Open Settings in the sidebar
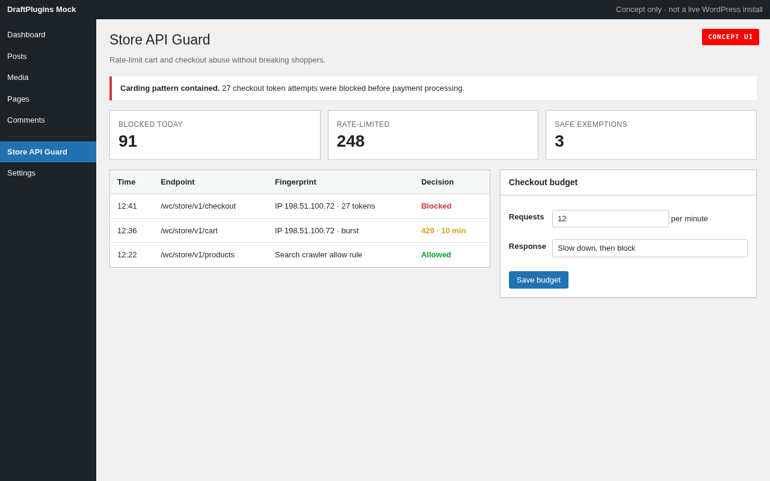 (48, 173)
